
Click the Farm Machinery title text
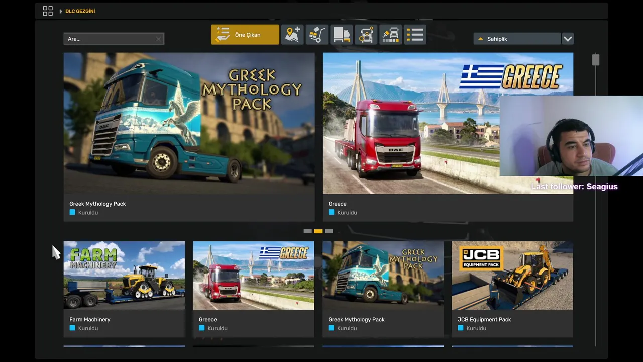[x=90, y=319]
